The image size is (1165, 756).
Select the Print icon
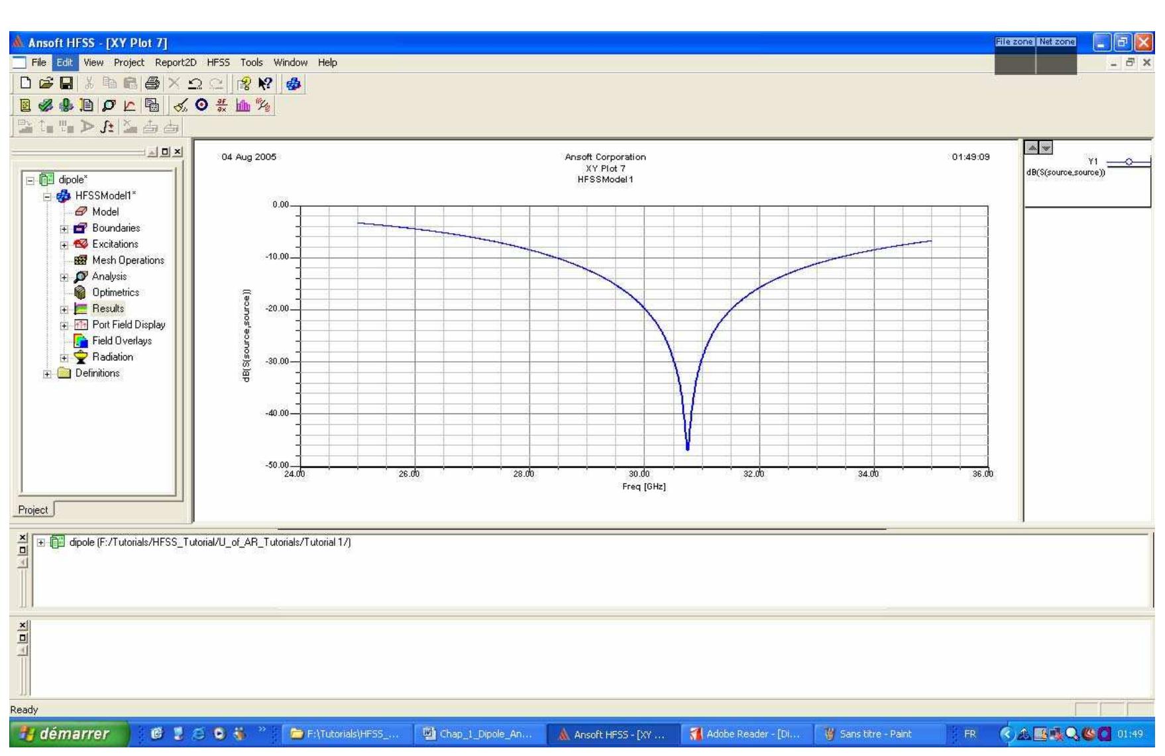[154, 83]
